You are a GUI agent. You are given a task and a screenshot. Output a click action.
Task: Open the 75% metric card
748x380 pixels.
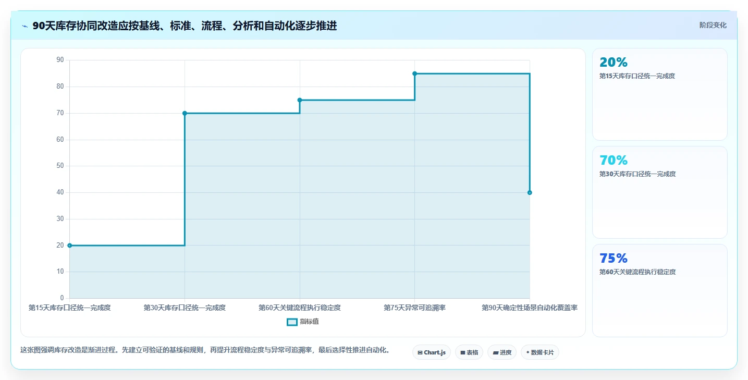[659, 290]
